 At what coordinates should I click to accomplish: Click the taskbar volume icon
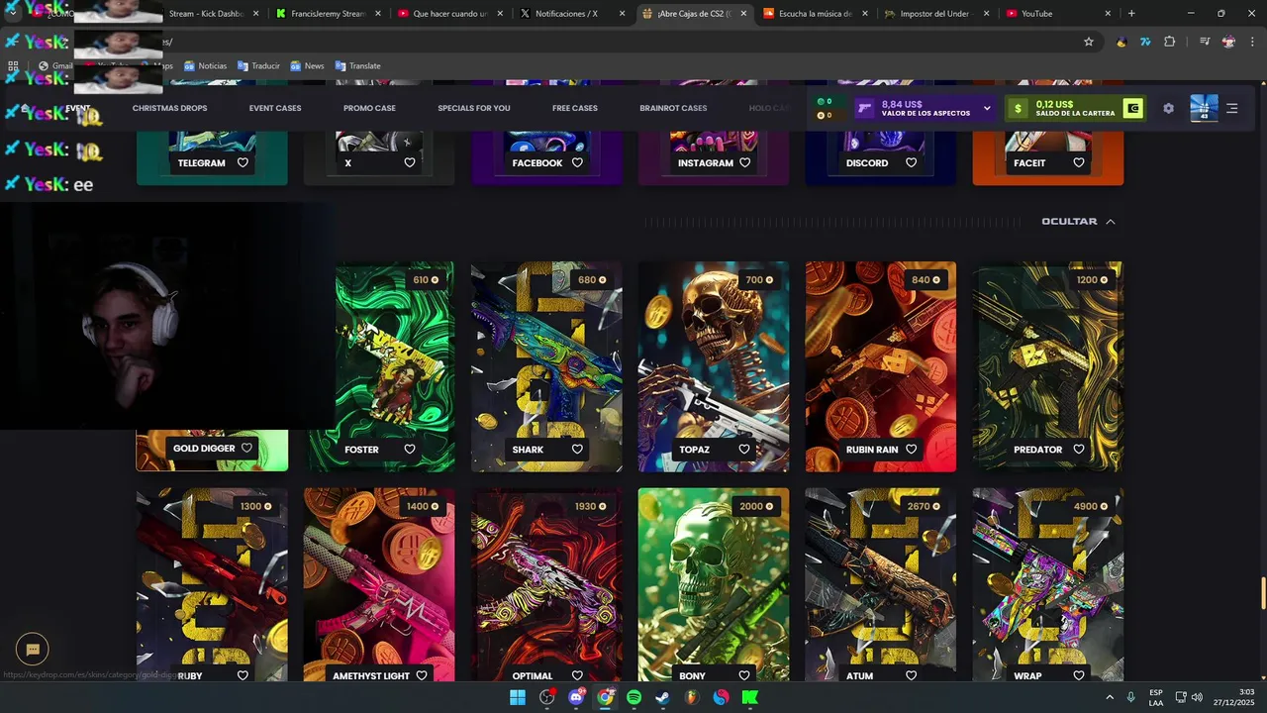point(1197,697)
